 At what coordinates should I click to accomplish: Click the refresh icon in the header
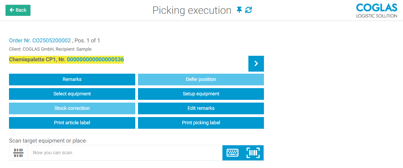[248, 10]
